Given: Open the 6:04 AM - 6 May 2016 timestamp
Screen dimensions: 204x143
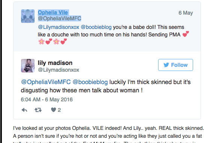Looking at the screenshot, I should 47,99.
